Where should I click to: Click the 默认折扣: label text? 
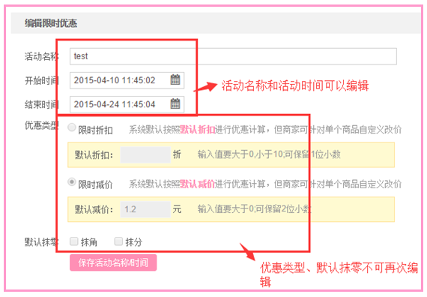(94, 155)
